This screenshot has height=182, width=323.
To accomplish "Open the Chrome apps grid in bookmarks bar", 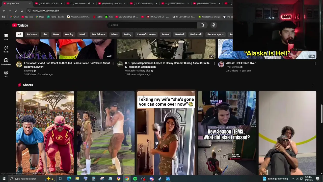I will [3, 17].
